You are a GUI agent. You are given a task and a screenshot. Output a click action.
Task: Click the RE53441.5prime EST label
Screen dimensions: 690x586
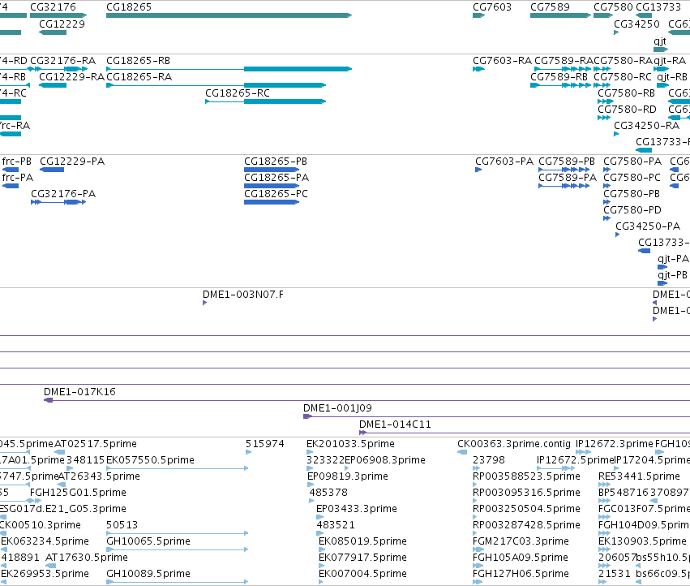pos(640,476)
